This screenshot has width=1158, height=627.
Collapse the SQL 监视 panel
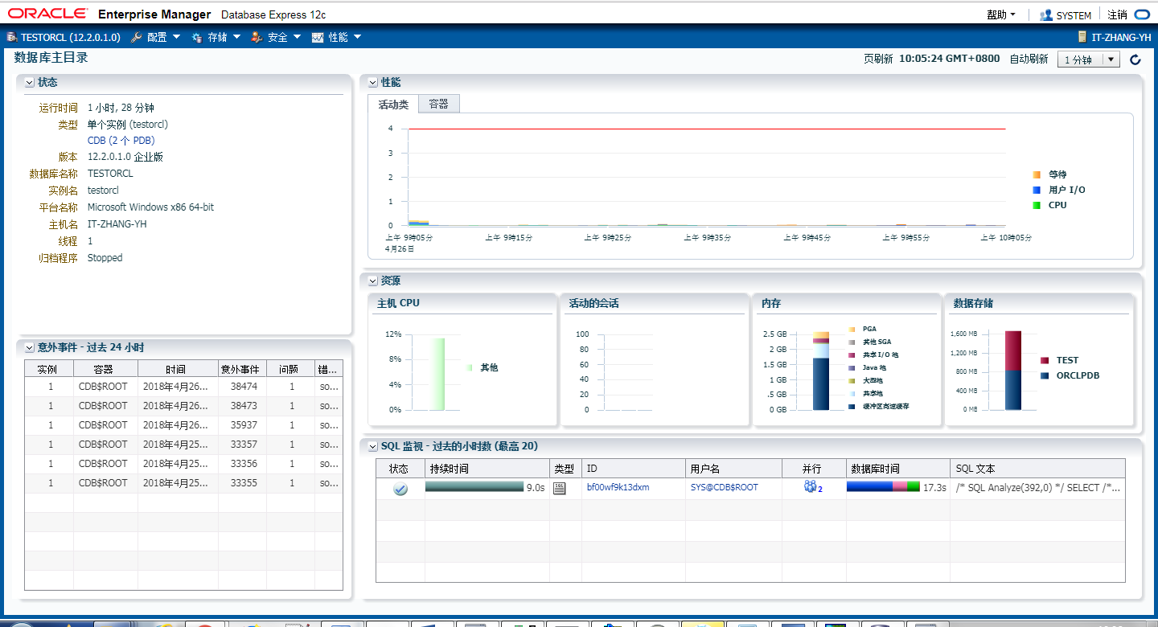(x=372, y=446)
